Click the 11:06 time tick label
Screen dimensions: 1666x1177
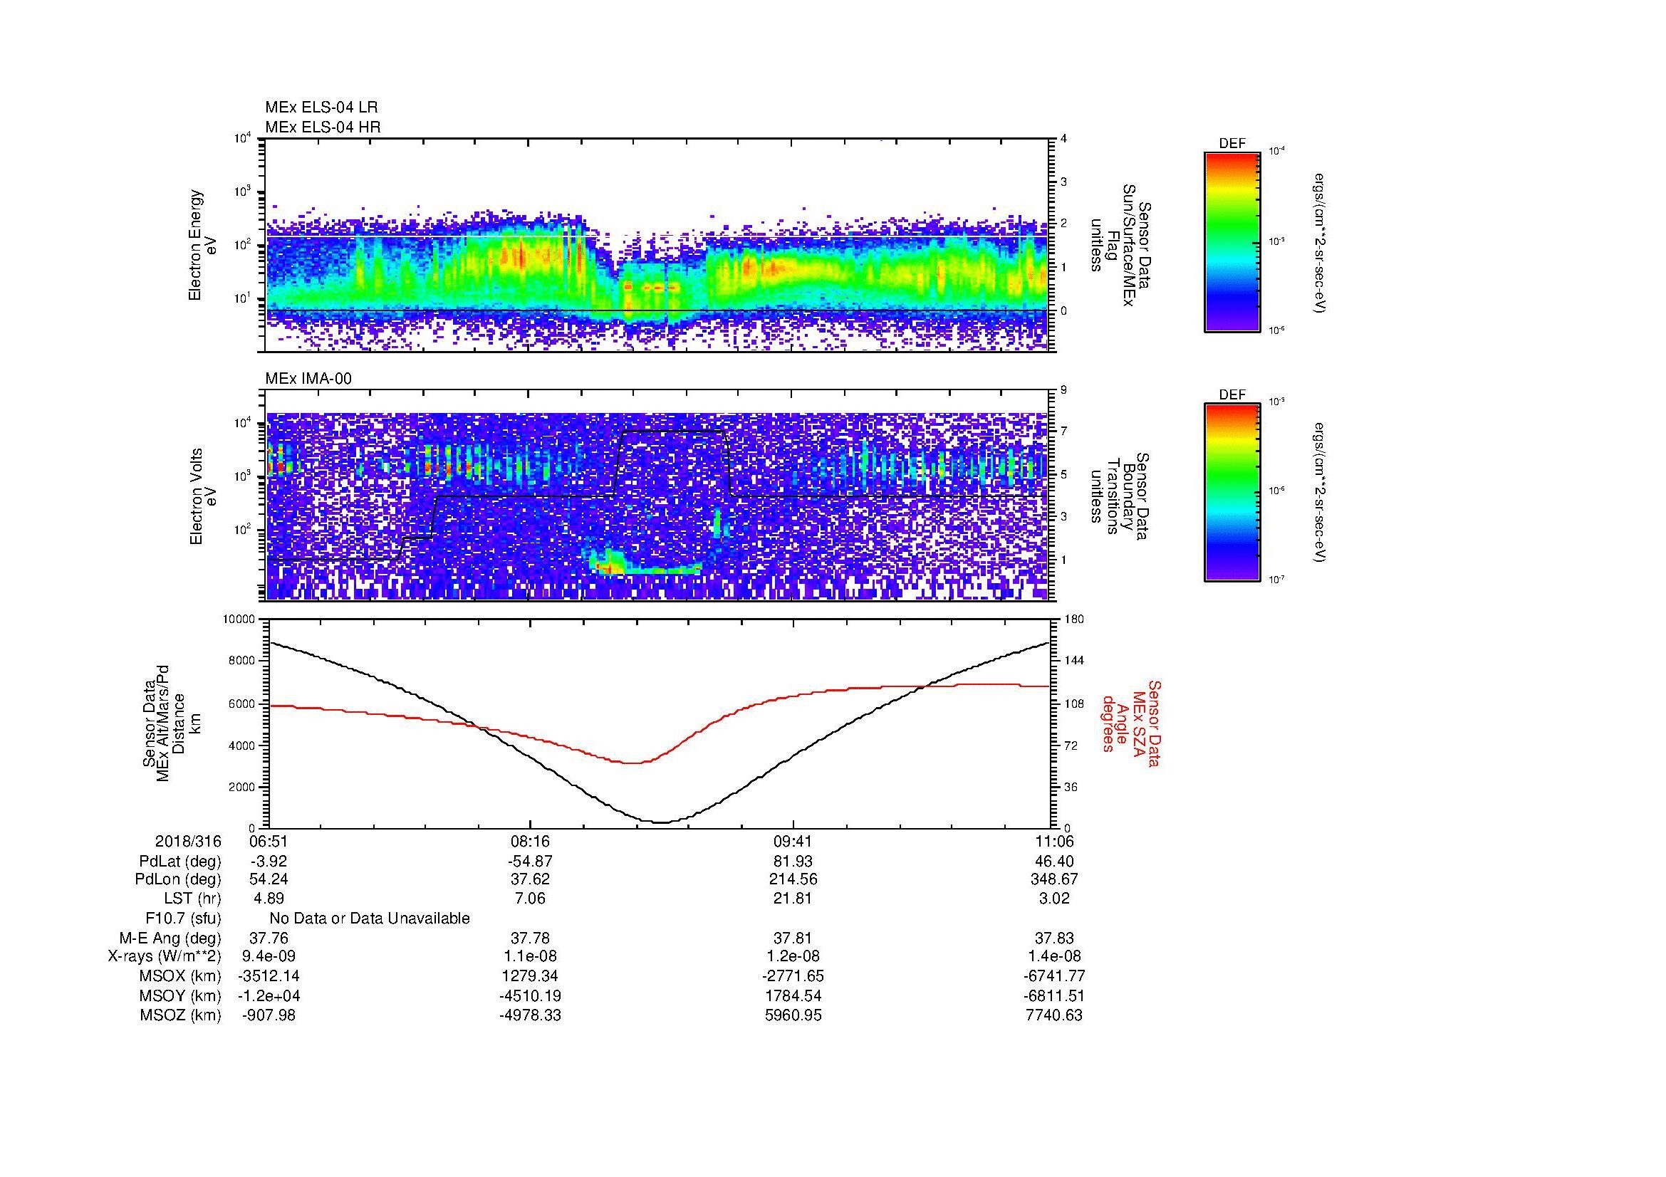[x=1055, y=841]
